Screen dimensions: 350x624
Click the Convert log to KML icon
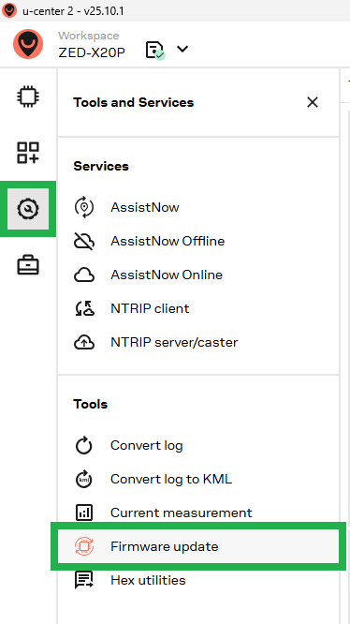tap(84, 479)
